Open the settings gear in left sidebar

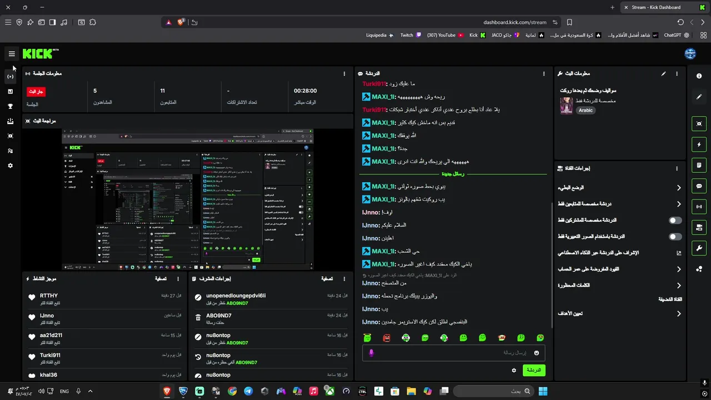click(x=10, y=166)
